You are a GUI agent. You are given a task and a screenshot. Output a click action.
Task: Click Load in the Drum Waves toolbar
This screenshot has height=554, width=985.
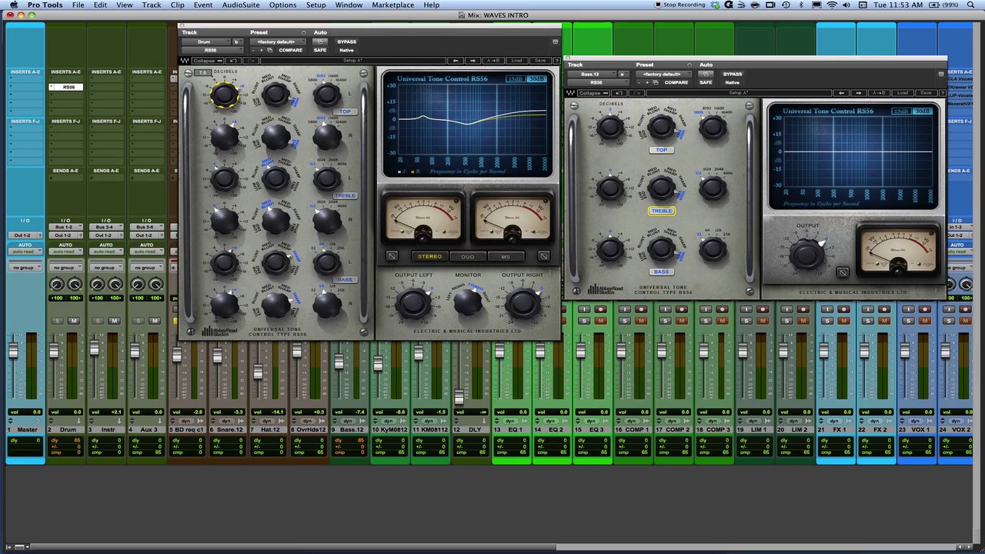coord(516,61)
